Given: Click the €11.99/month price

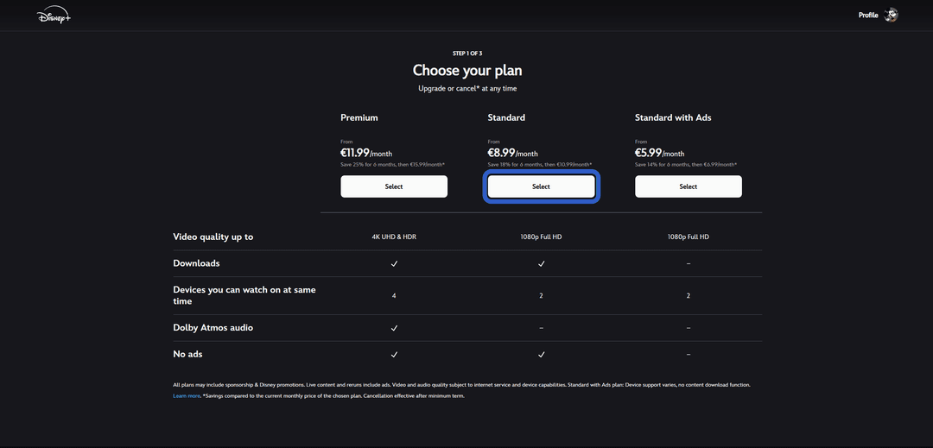Looking at the screenshot, I should [x=366, y=154].
